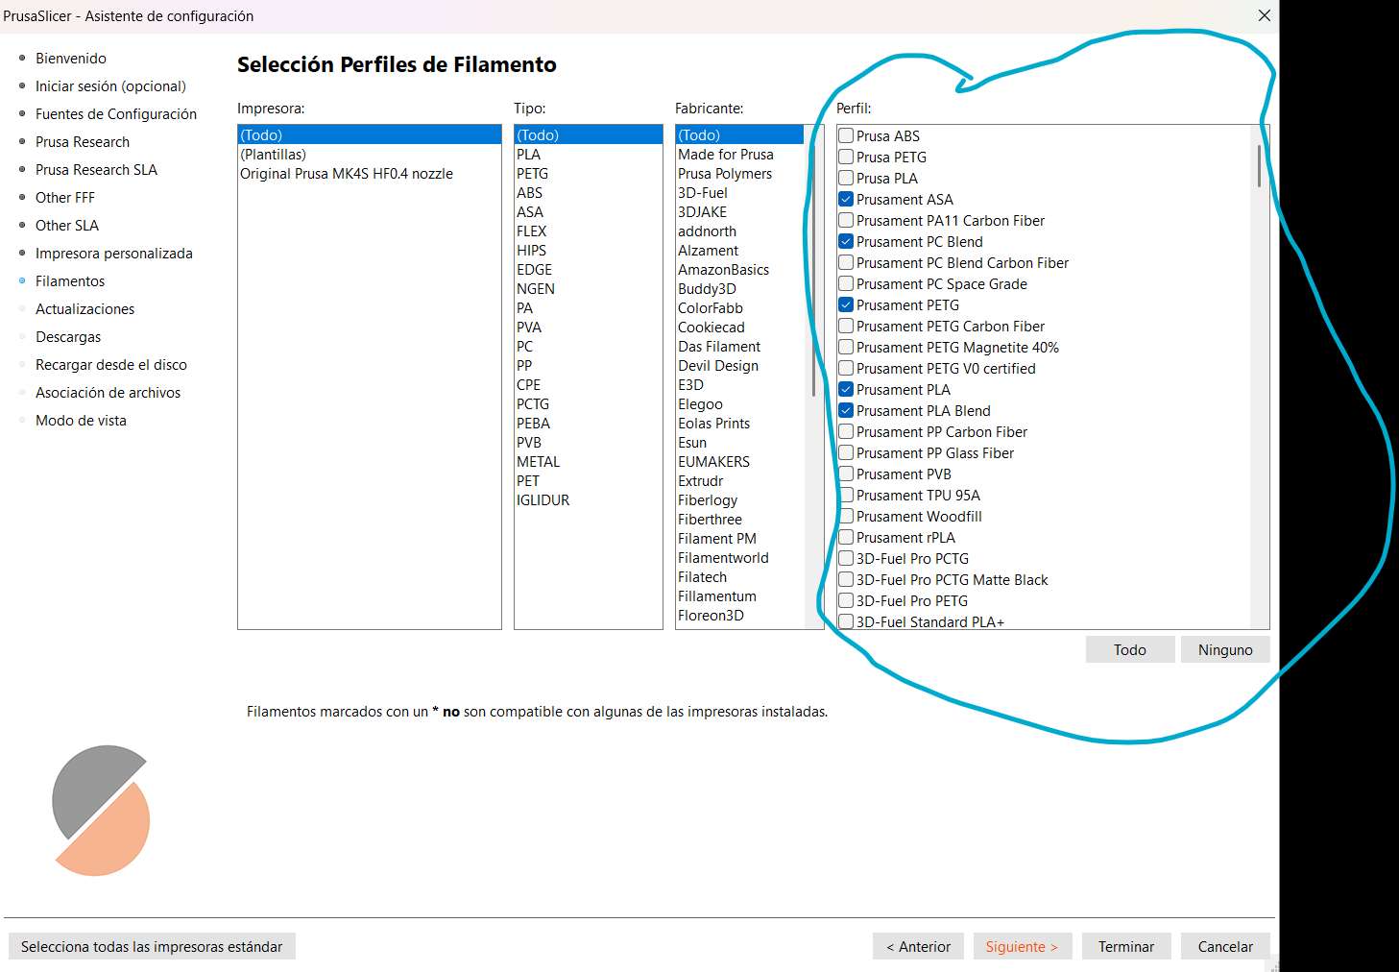Check the 3D-Fuel Pro PCTG profile

pos(846,558)
